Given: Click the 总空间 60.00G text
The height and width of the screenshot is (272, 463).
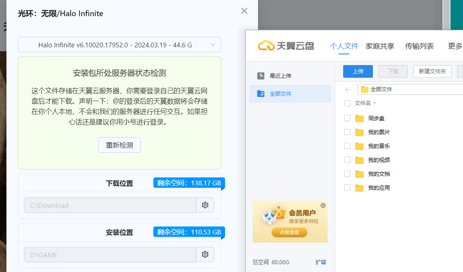Looking at the screenshot, I should [271, 262].
